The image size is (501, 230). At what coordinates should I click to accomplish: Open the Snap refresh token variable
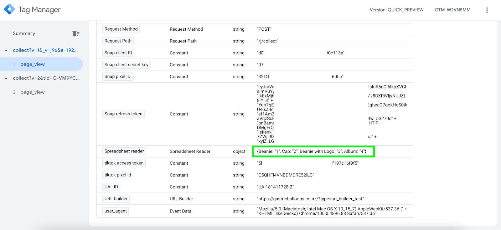[x=123, y=114]
